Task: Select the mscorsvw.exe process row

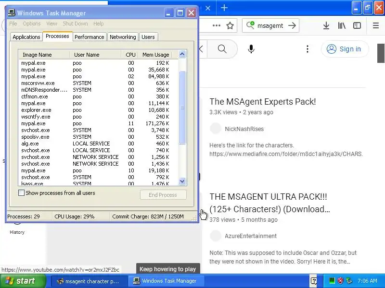Action: (x=98, y=83)
